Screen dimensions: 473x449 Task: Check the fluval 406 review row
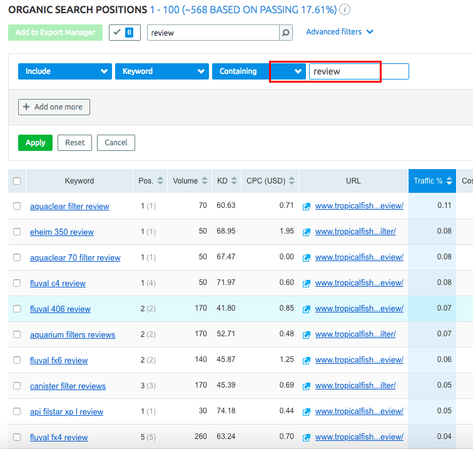17,309
